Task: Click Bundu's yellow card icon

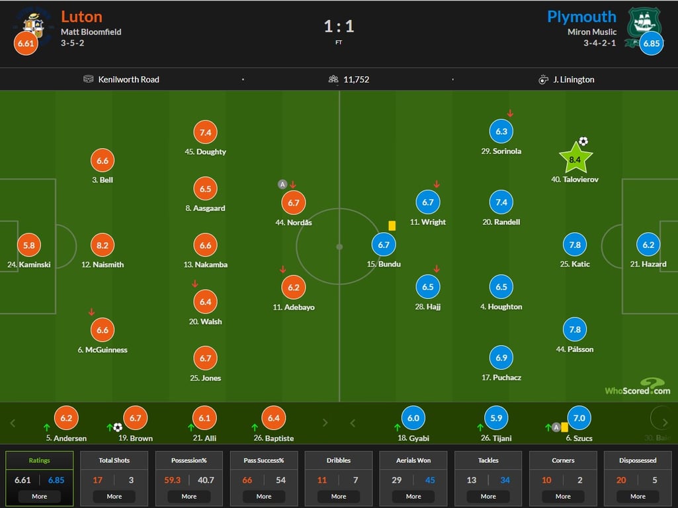Action: (x=392, y=226)
